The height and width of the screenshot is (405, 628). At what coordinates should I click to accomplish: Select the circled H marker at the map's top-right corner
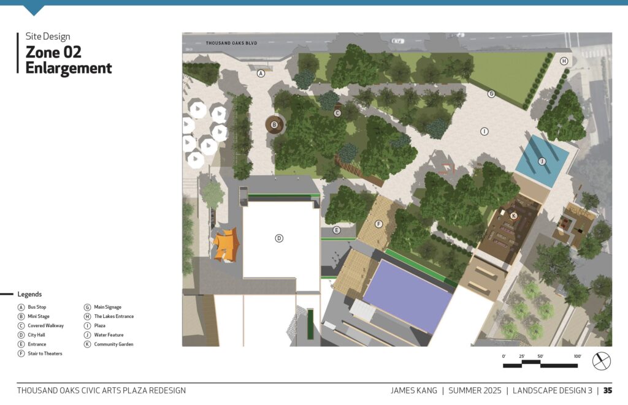tap(564, 61)
